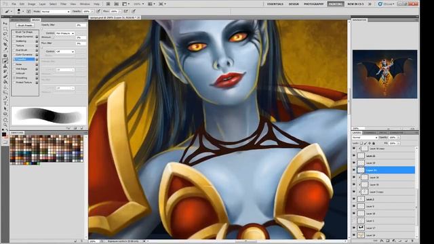Toggle tablet pressure controls opacity
Screen dimensions: 434x244
click(98, 12)
